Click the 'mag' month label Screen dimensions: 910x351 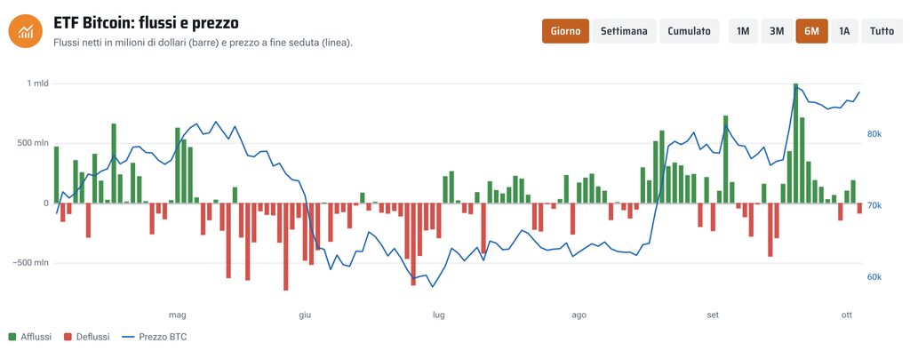pos(177,315)
